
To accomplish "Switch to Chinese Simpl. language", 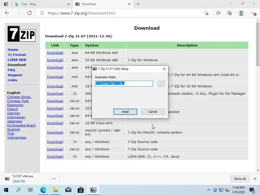I will (x=19, y=97).
